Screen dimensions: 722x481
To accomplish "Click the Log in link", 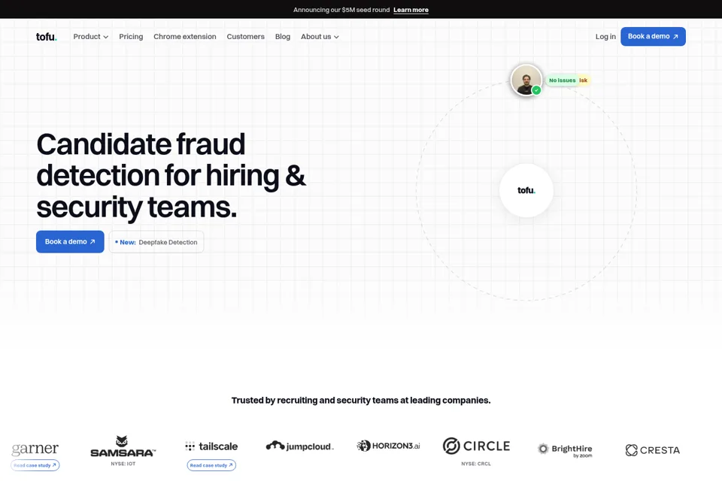I will tap(605, 37).
